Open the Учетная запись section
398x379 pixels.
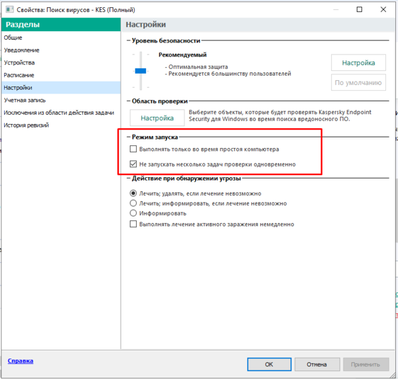point(61,100)
